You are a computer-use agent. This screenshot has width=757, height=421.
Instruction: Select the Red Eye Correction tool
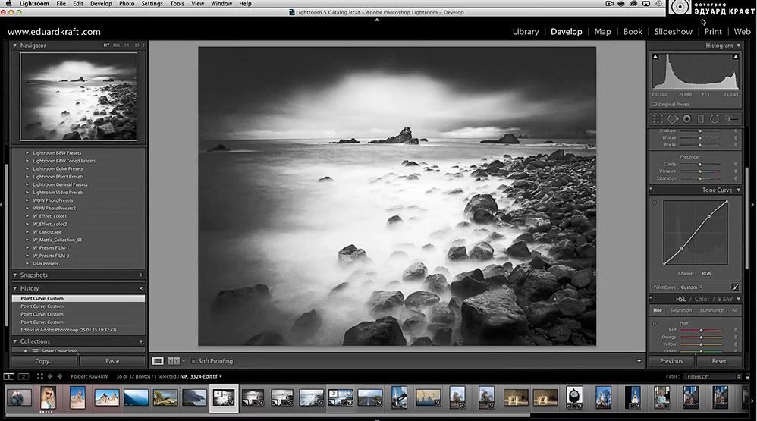click(687, 118)
